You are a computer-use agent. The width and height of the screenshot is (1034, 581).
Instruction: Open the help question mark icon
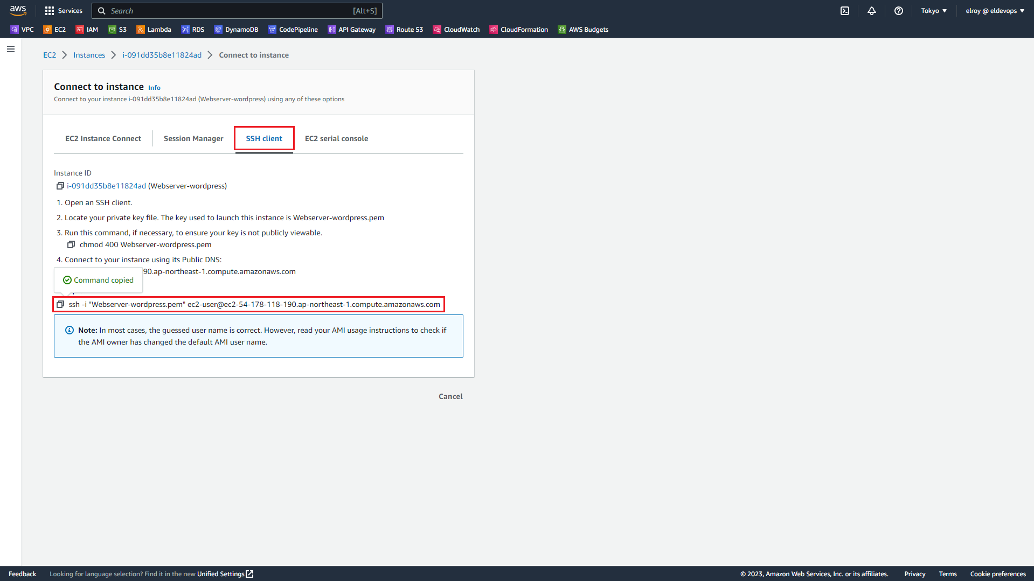(x=899, y=11)
